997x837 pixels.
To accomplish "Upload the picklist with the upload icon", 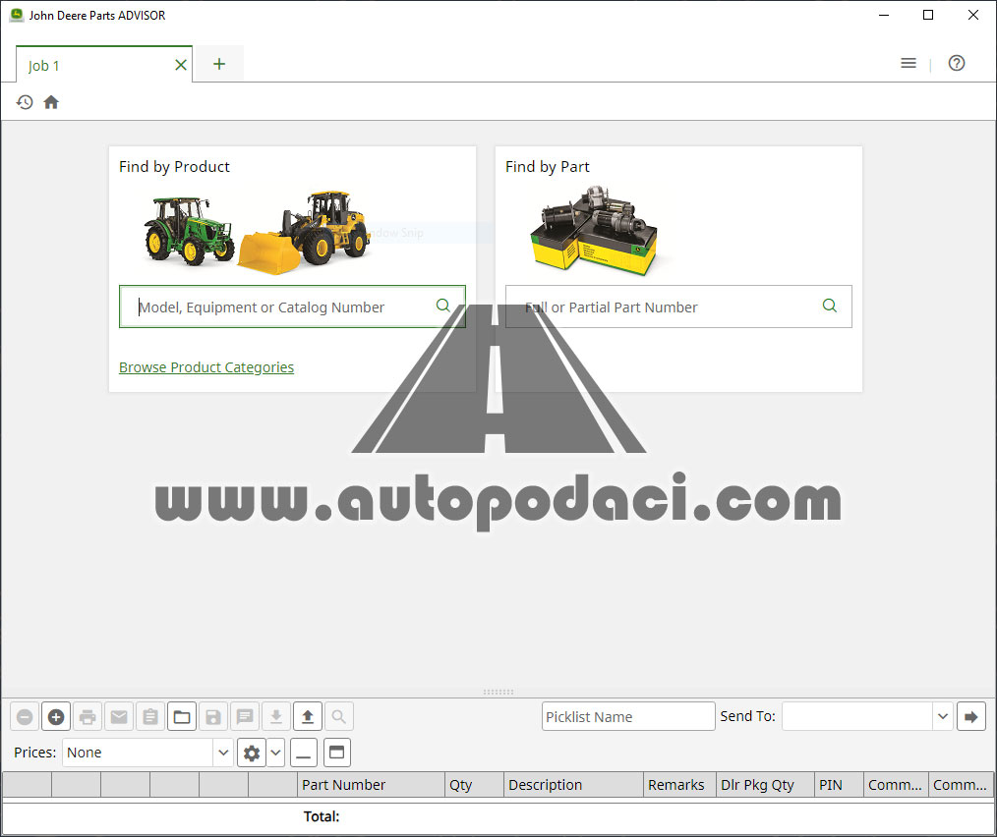I will coord(308,716).
